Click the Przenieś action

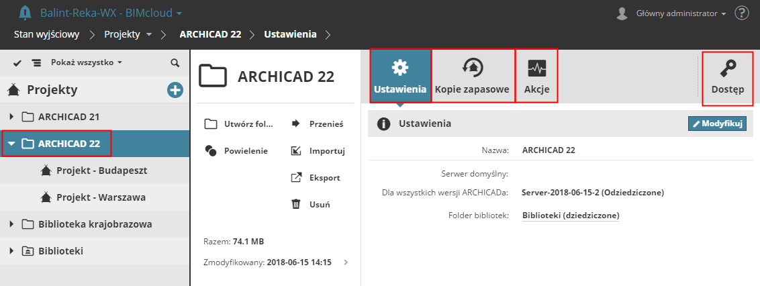pyautogui.click(x=317, y=124)
